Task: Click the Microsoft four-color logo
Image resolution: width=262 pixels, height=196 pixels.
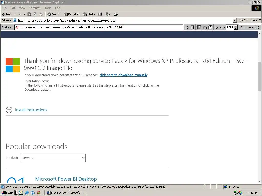Action: point(13,65)
